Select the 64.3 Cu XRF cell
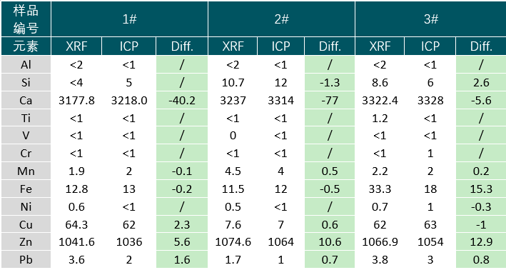The image size is (506, 270). click(x=76, y=224)
